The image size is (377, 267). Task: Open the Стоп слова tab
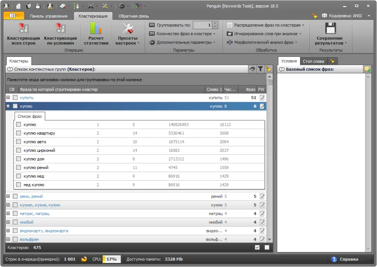pos(313,61)
